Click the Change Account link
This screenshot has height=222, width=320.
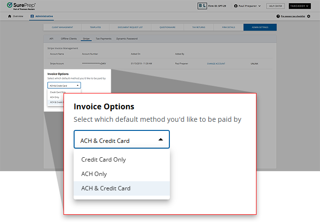tap(216, 64)
